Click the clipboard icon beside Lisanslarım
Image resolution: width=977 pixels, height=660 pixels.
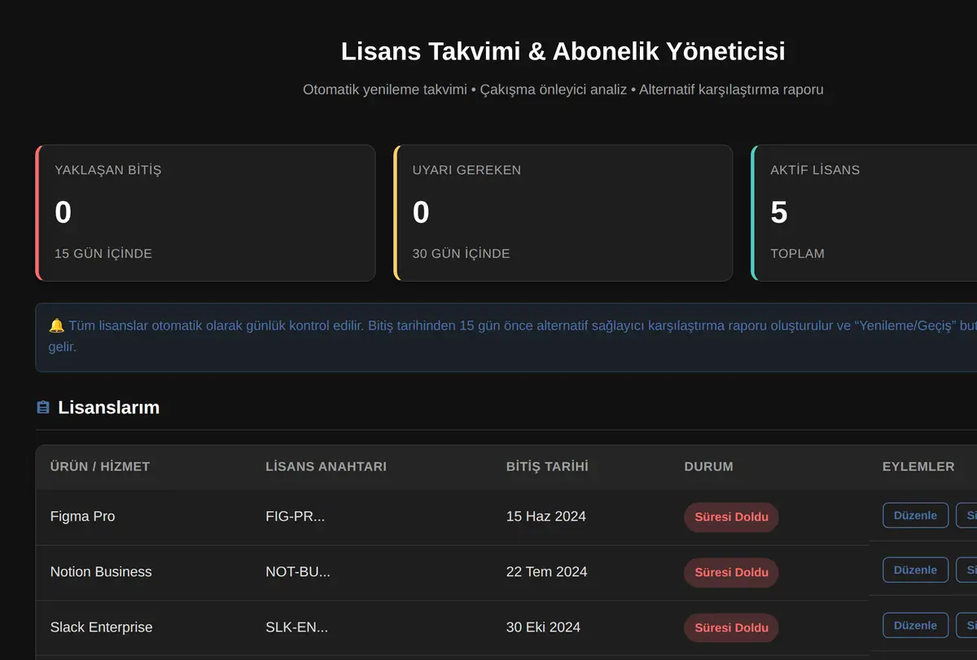coord(43,407)
